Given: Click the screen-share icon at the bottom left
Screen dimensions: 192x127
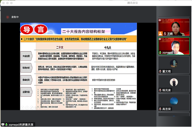Looking at the screenshot, I should [x=3, y=124].
